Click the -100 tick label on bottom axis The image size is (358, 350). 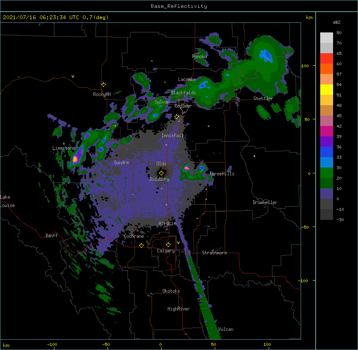coord(52,345)
